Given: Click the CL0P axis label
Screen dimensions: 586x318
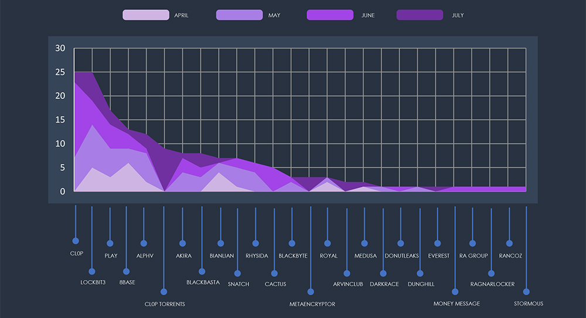Looking at the screenshot, I should 77,254.
